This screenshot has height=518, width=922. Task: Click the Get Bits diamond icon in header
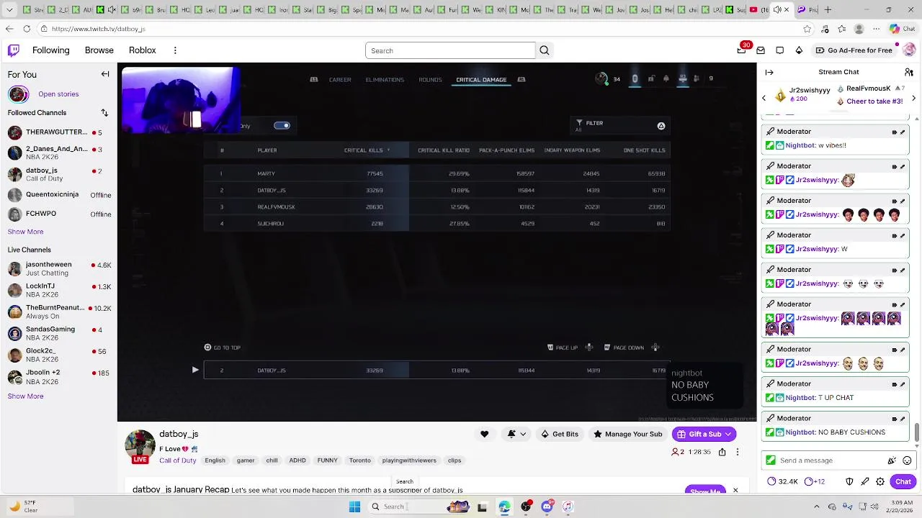tap(799, 50)
